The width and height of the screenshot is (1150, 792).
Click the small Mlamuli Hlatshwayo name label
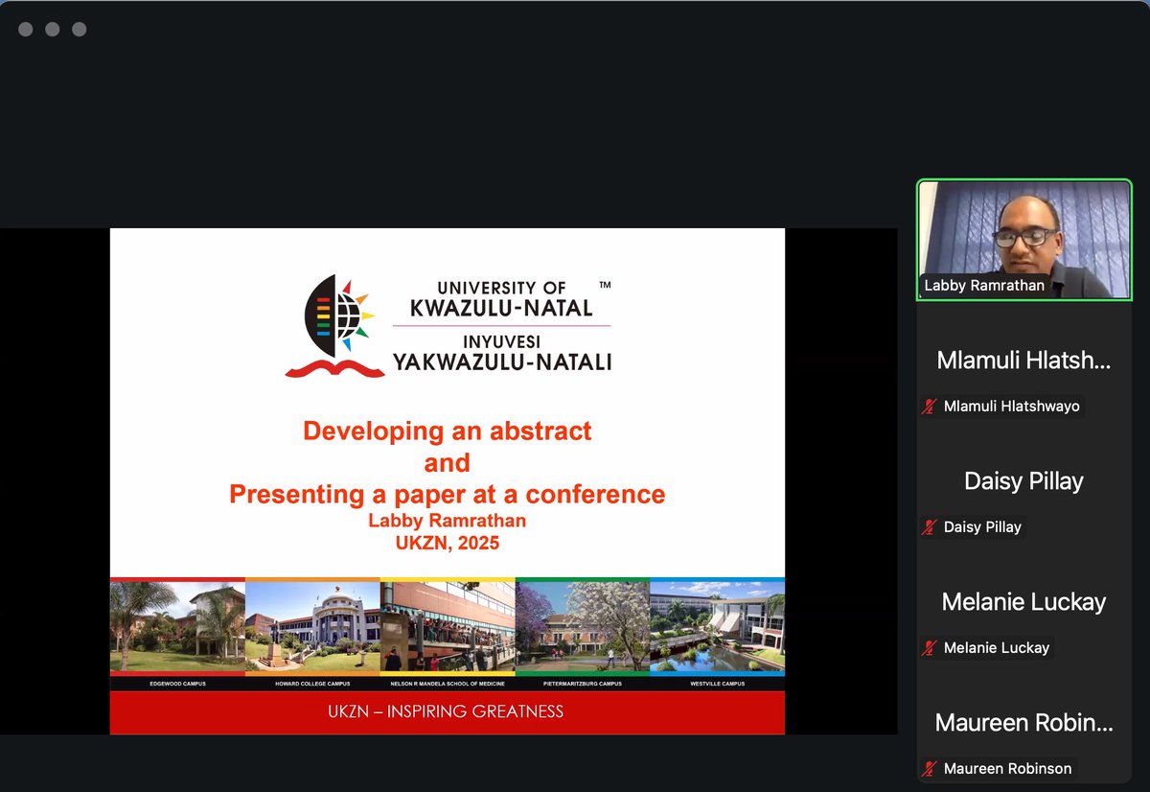coord(1011,407)
